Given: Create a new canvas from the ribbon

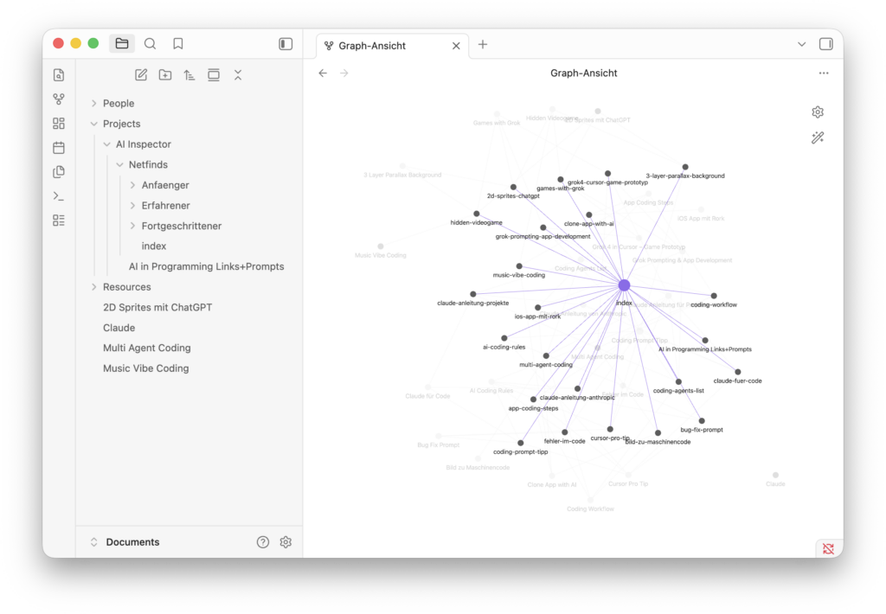Looking at the screenshot, I should coord(59,124).
